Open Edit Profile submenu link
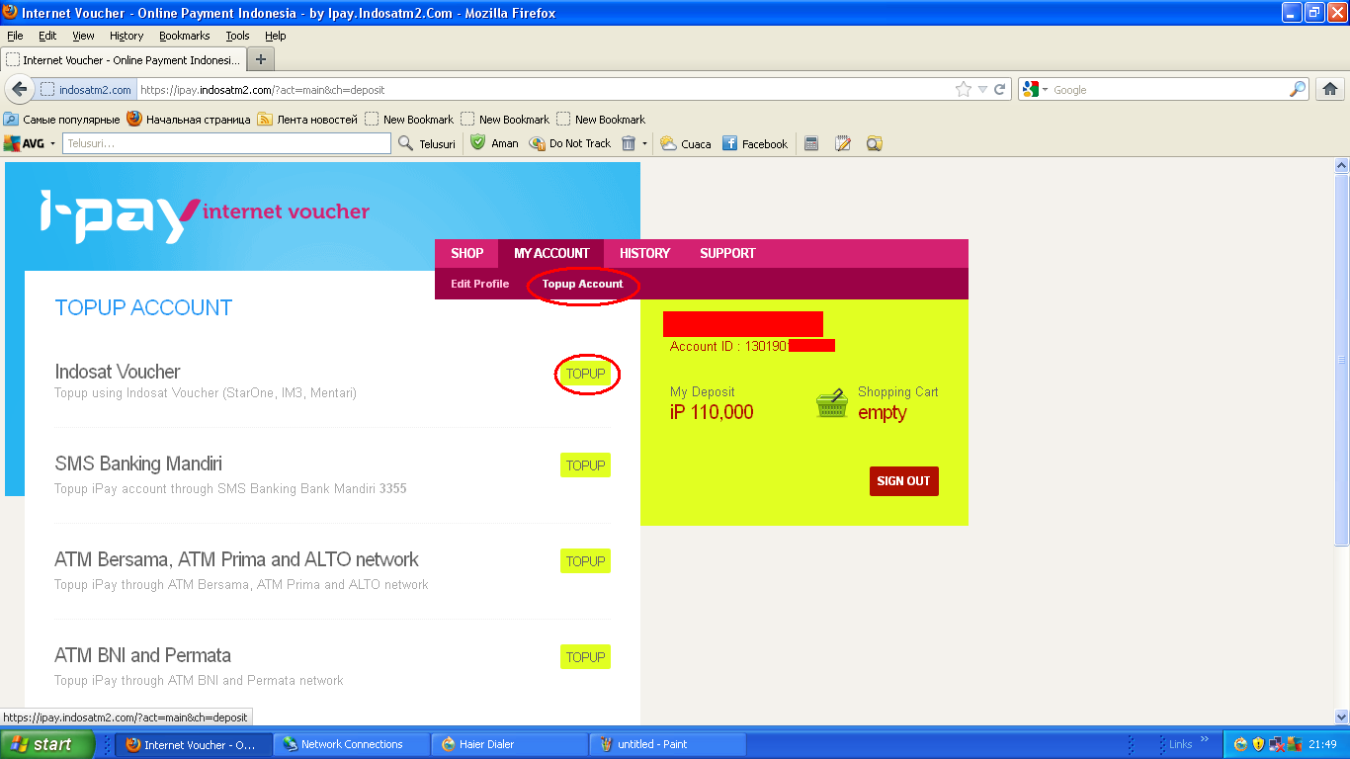Viewport: 1350px width, 759px height. pos(480,284)
